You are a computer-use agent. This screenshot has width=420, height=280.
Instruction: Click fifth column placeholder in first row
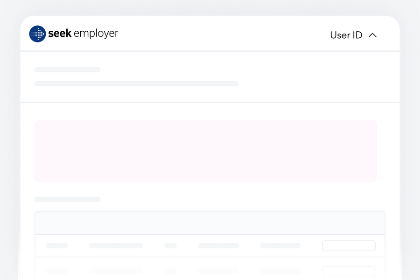point(280,245)
